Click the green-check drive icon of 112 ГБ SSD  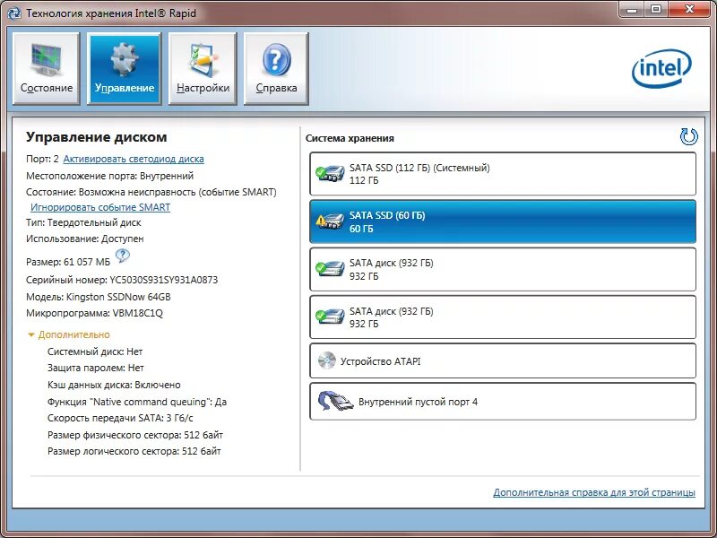point(330,174)
